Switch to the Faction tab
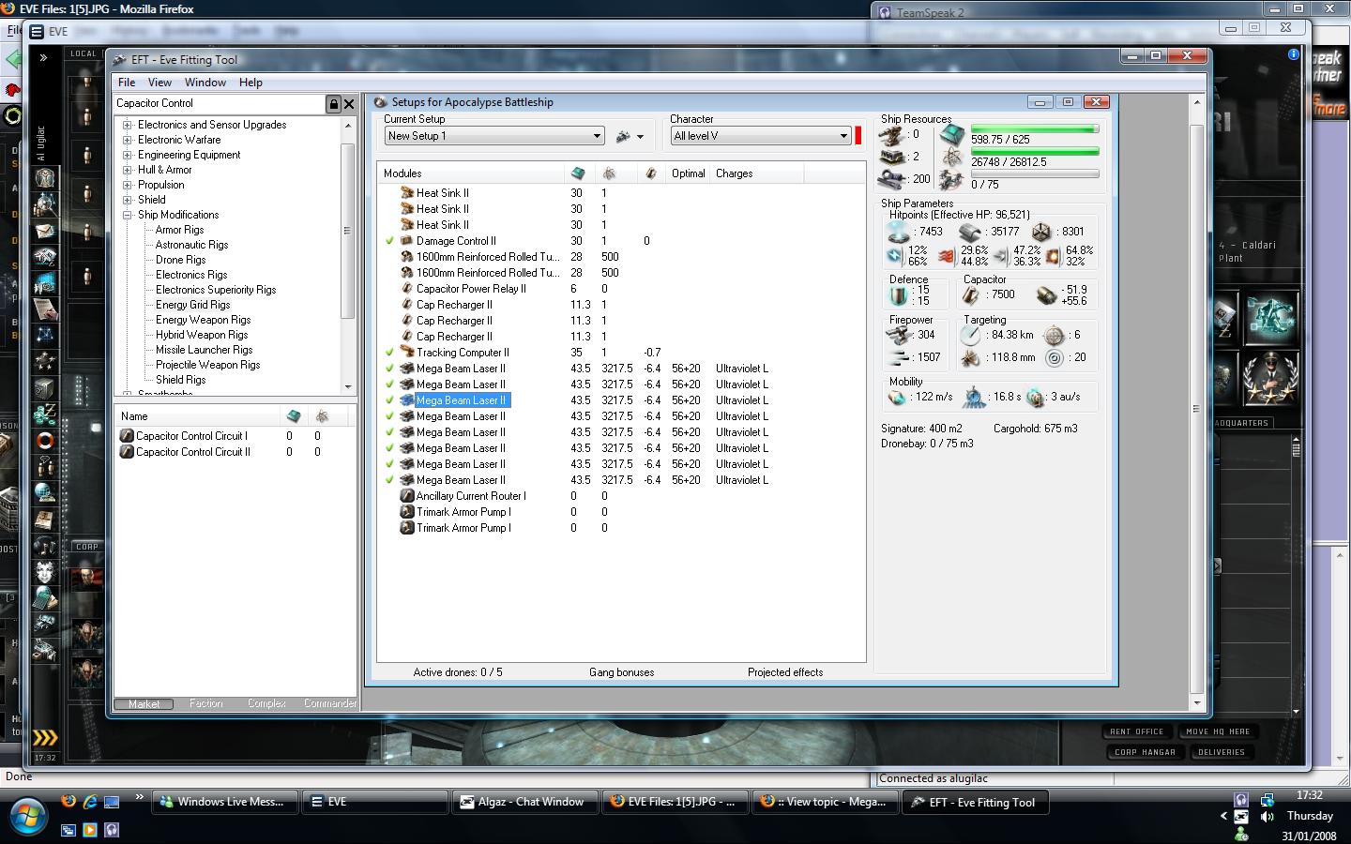1351x844 pixels. click(x=206, y=703)
